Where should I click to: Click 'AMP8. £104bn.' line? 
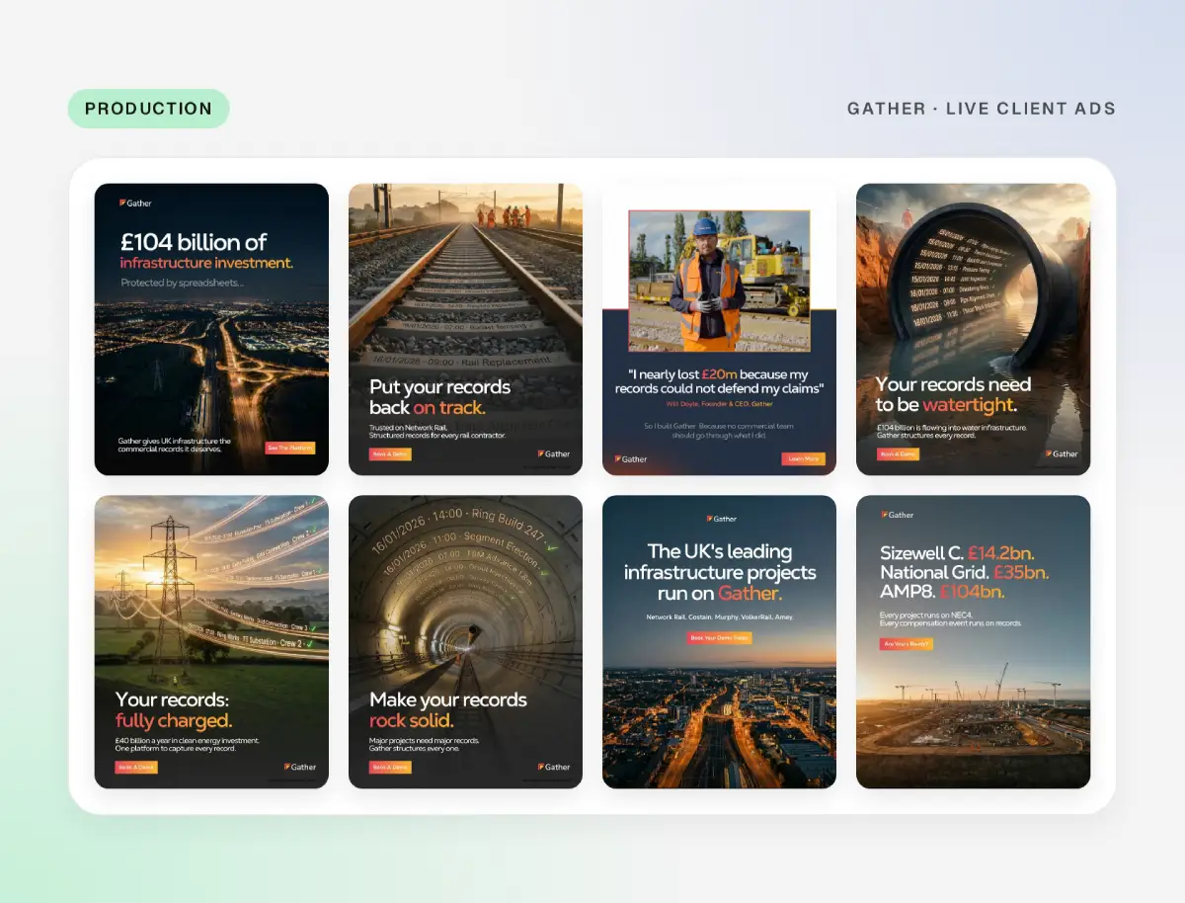click(942, 591)
